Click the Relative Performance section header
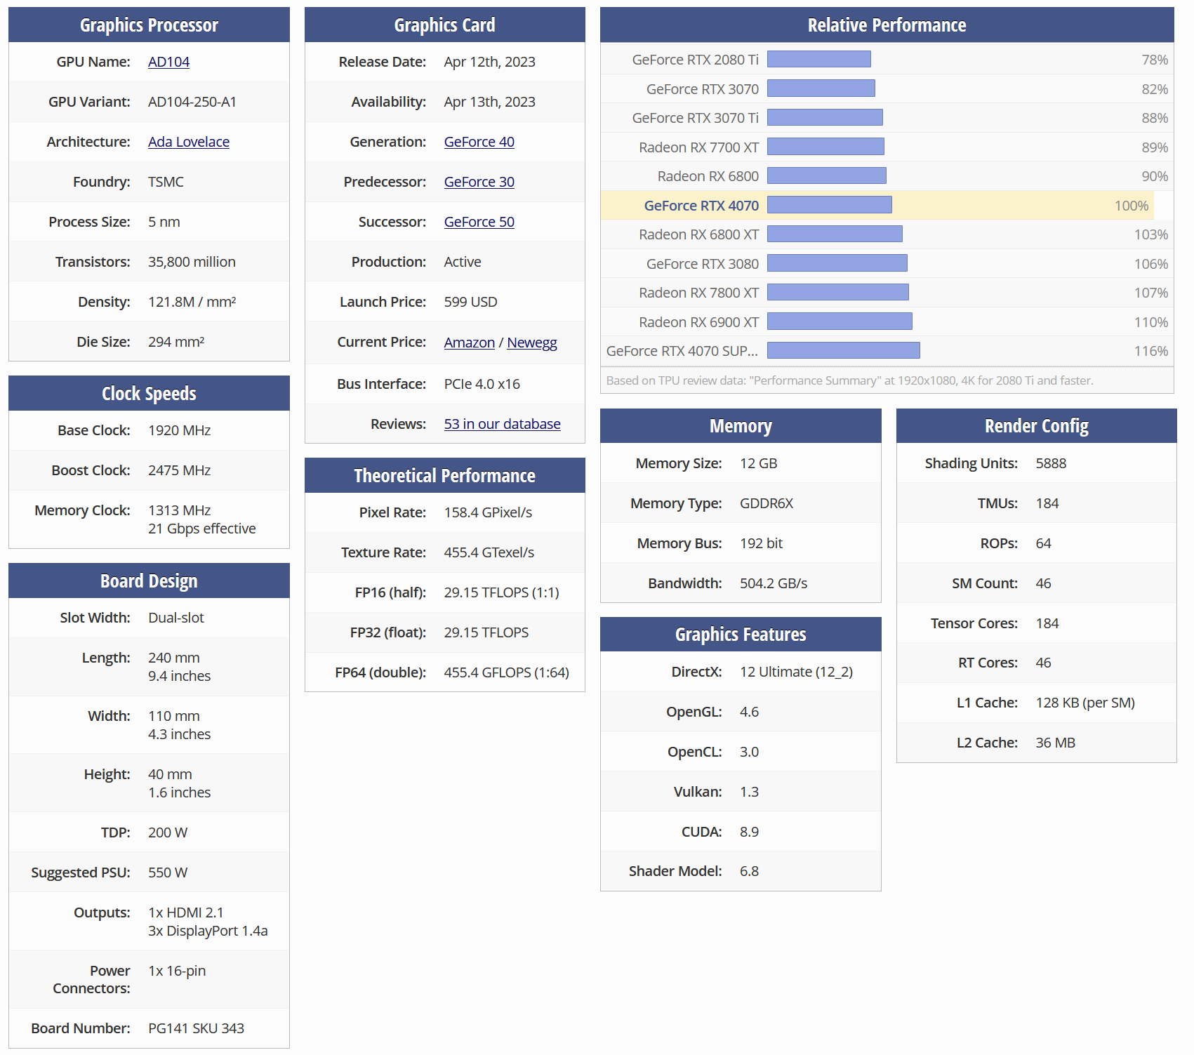This screenshot has height=1055, width=1194. (x=887, y=25)
